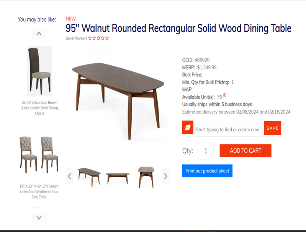The height and width of the screenshot is (232, 306).
Task: Click the orange leaf icon button
Action: pos(188,127)
